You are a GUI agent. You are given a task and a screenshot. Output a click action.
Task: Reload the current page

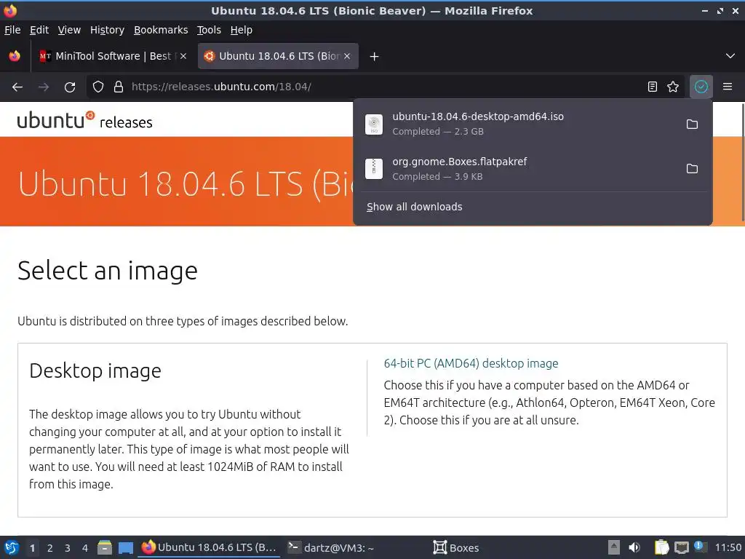pyautogui.click(x=70, y=87)
